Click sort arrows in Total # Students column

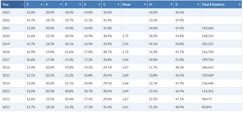click(x=239, y=4)
